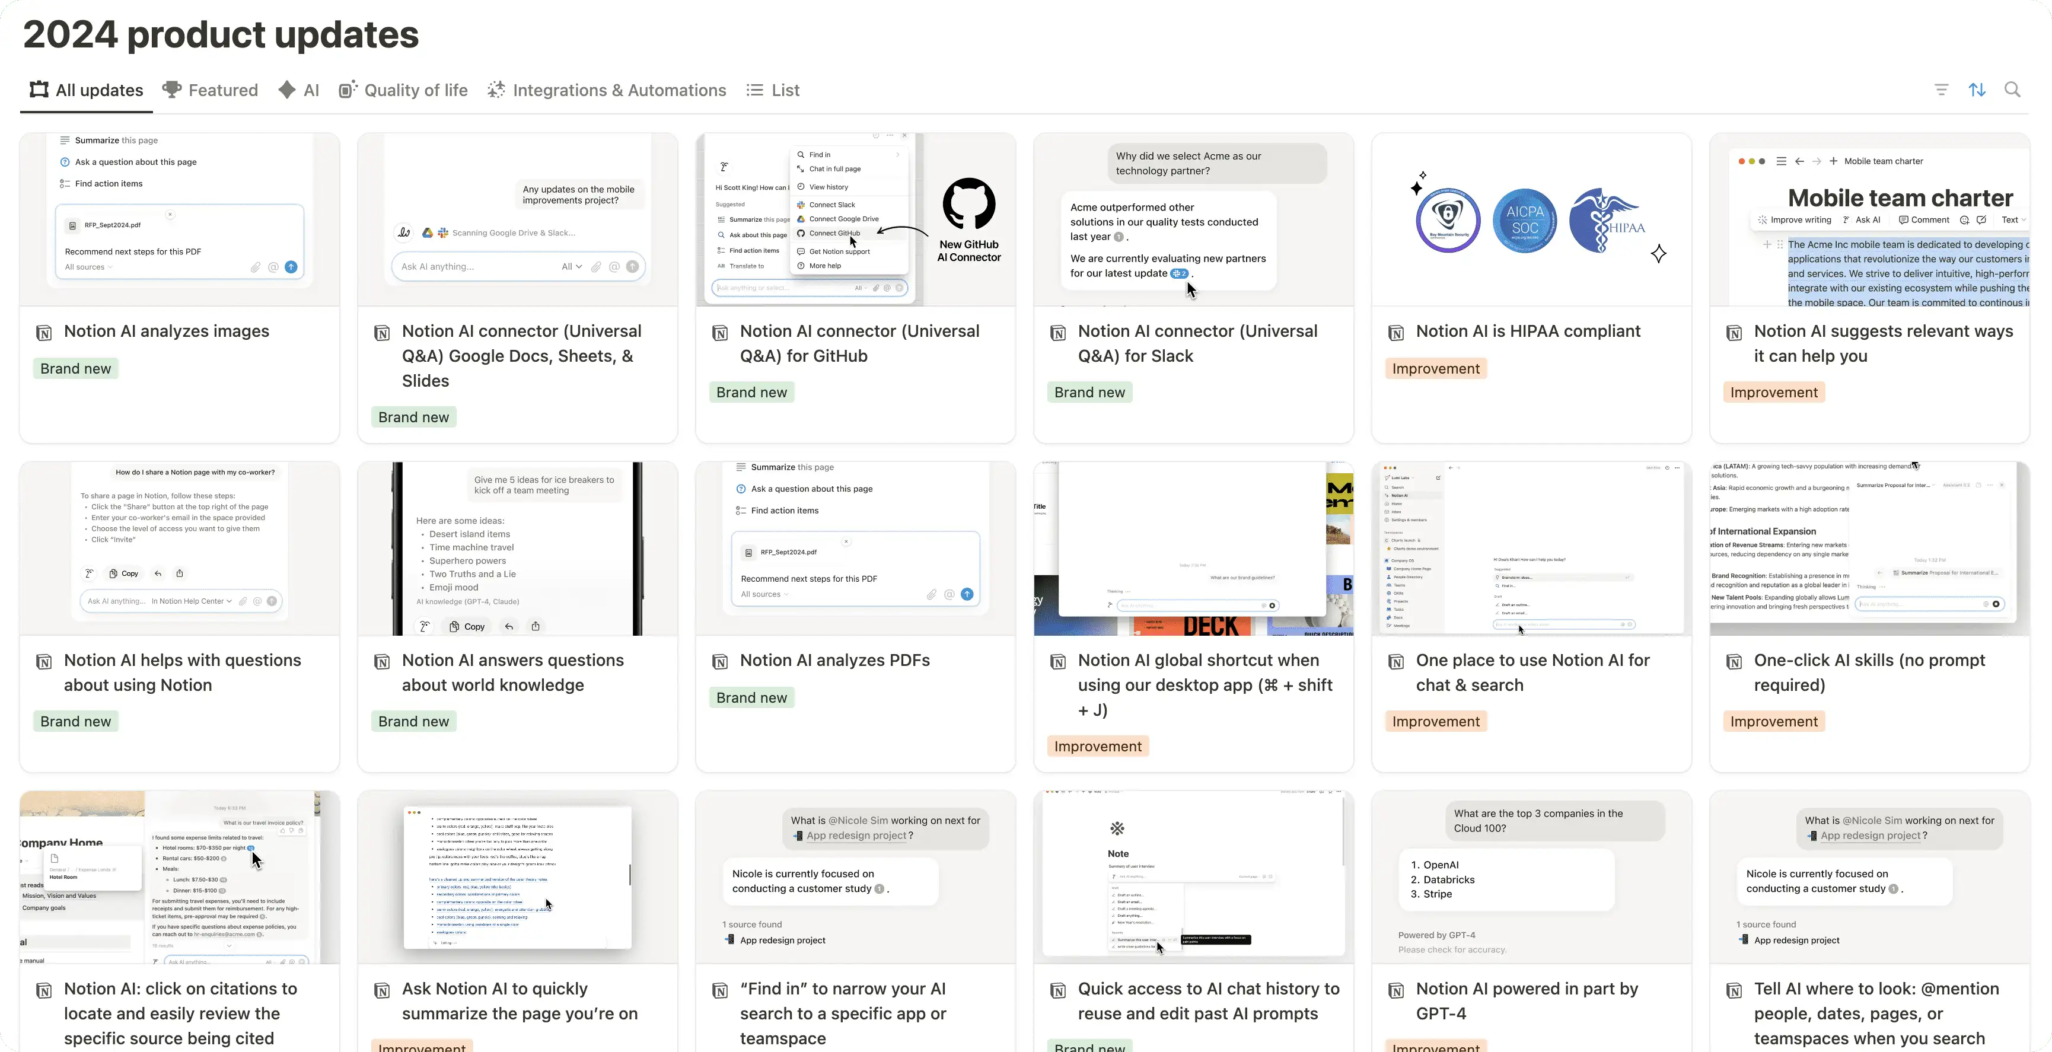Click sparkle icon beside Integrations & Automations
Image resolution: width=2052 pixels, height=1052 pixels.
point(496,90)
